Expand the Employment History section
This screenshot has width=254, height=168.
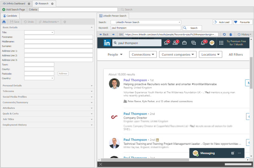coord(48,125)
